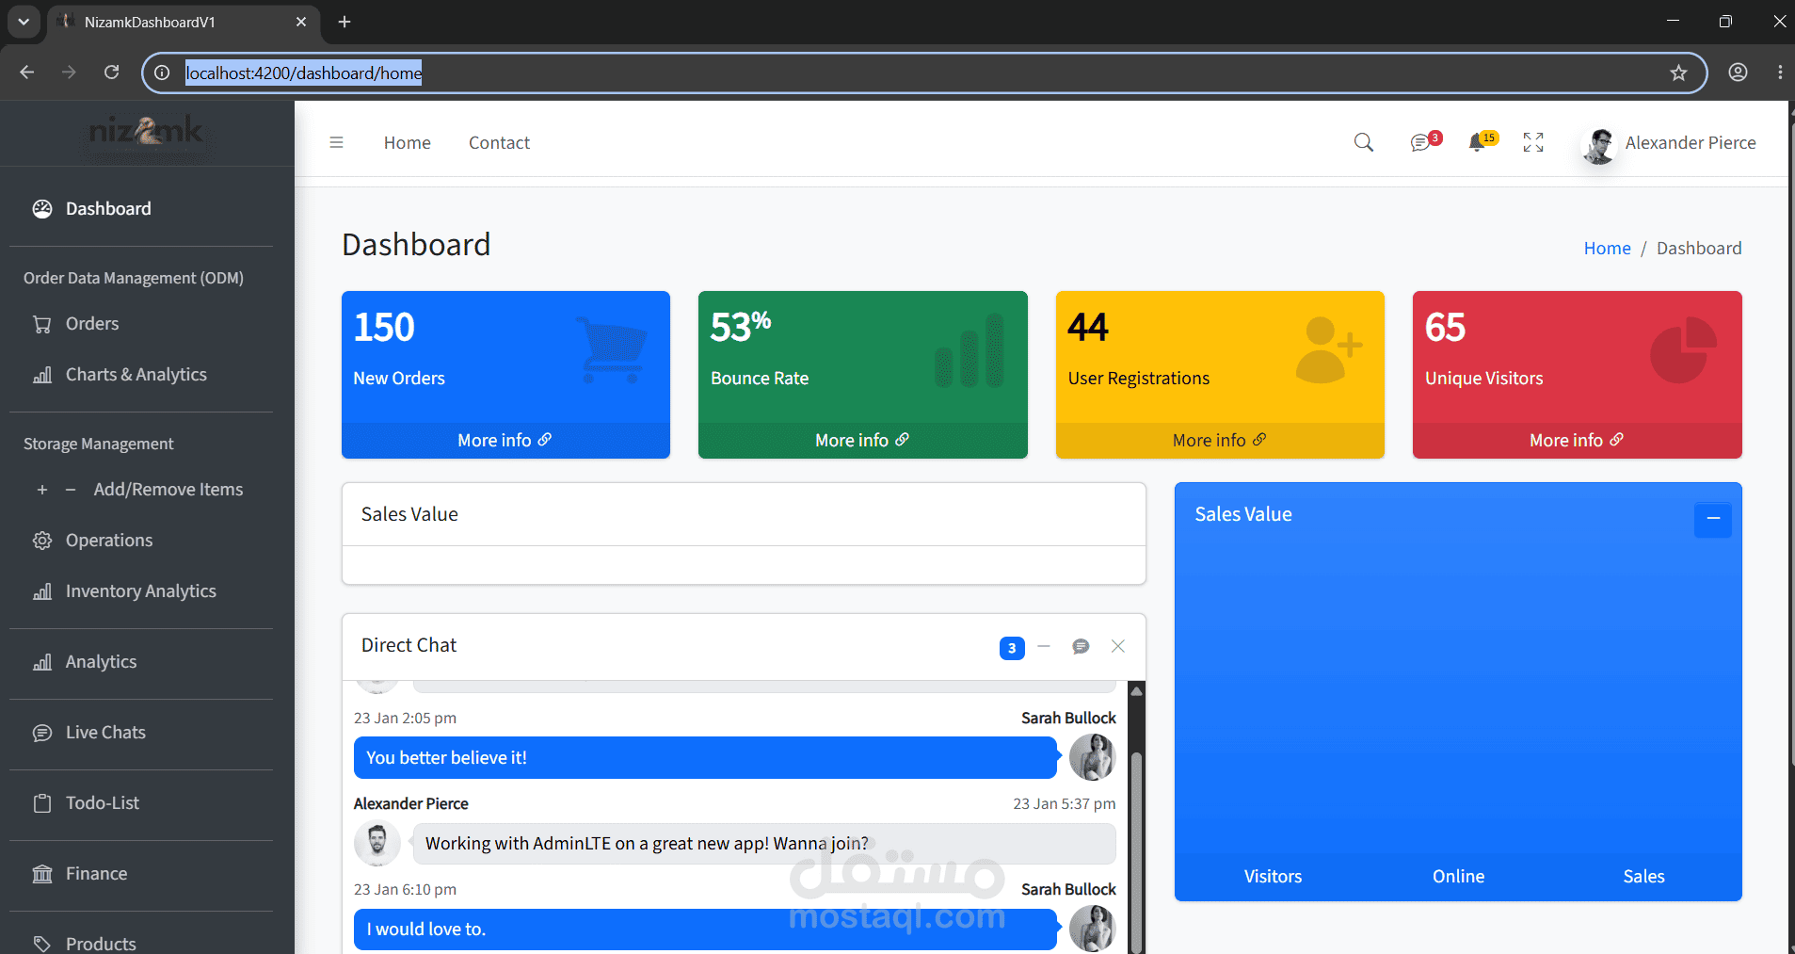Open Charts & Analytics sidebar item

pos(141,374)
